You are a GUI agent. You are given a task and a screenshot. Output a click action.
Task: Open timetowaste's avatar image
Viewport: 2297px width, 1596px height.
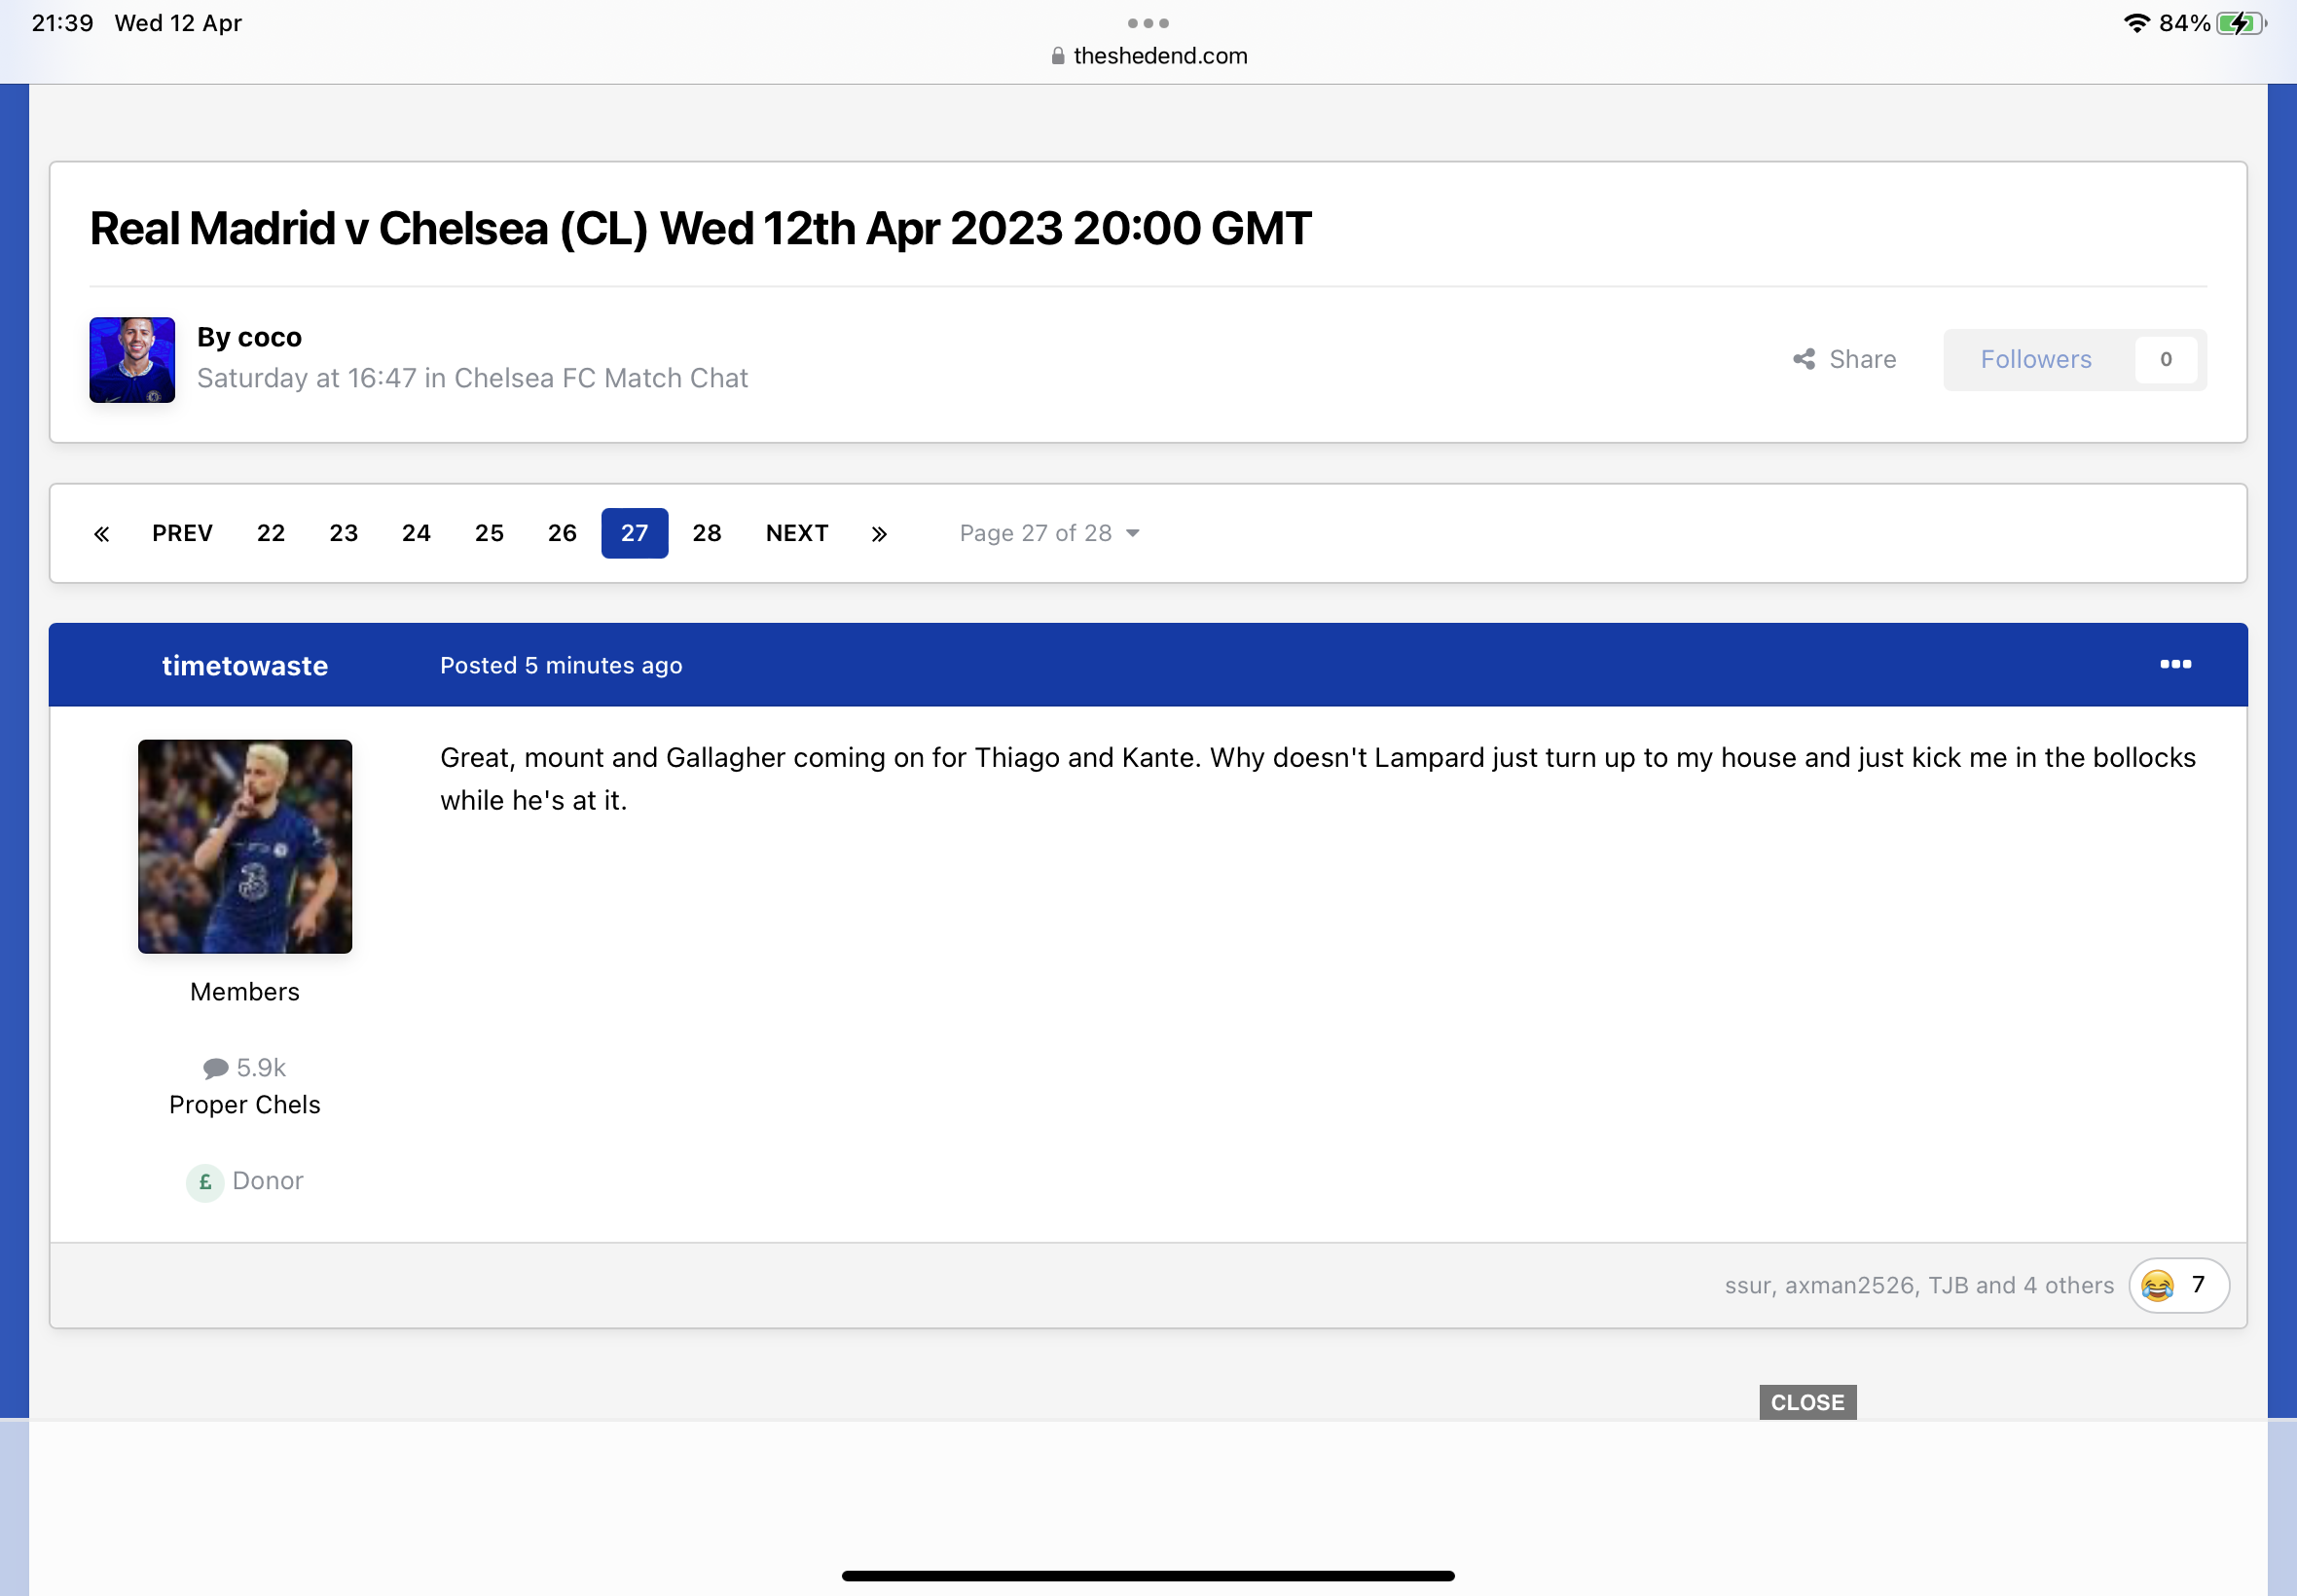coord(245,846)
